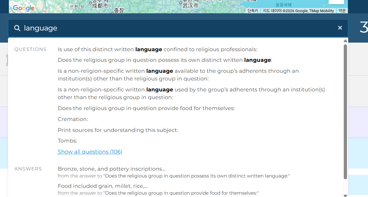Open answer "Food included grain, millet, rice,..."
The width and height of the screenshot is (368, 197).
pos(103,186)
